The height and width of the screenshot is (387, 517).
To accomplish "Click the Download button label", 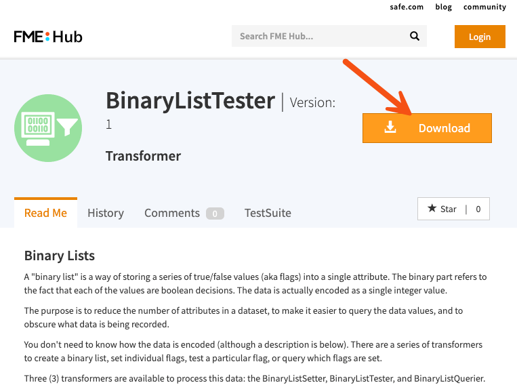I will coord(444,128).
